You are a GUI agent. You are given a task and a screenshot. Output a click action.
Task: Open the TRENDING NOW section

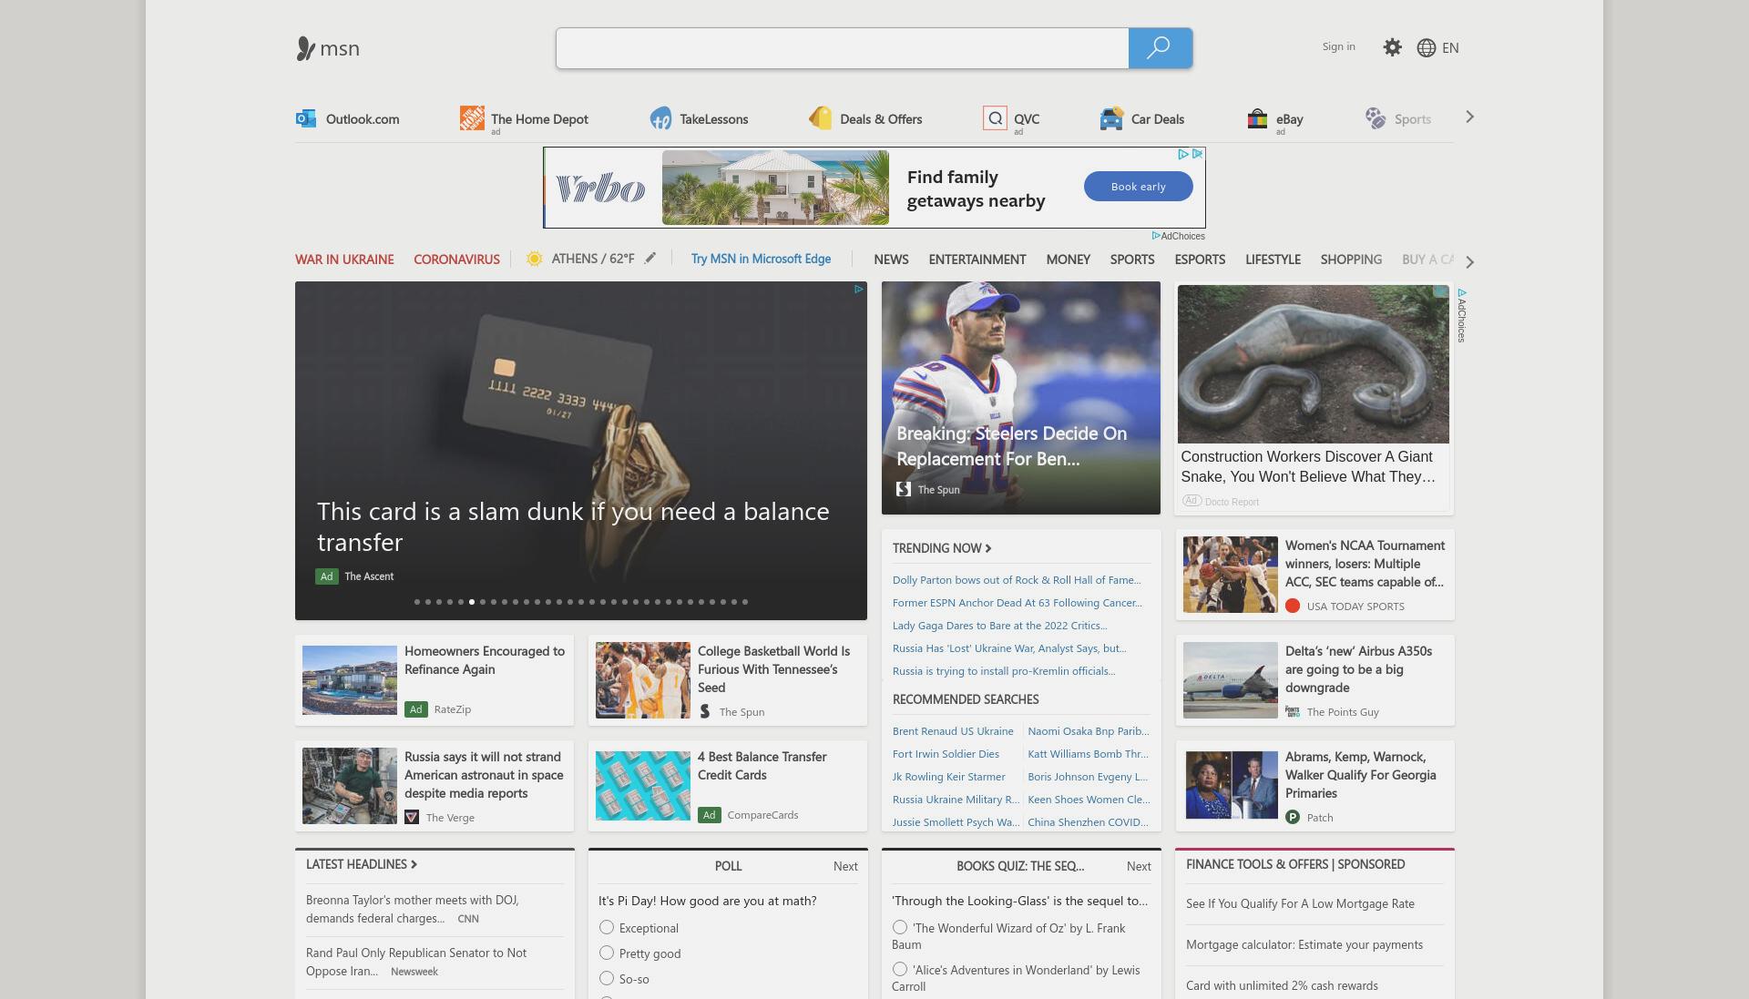pyautogui.click(x=942, y=548)
